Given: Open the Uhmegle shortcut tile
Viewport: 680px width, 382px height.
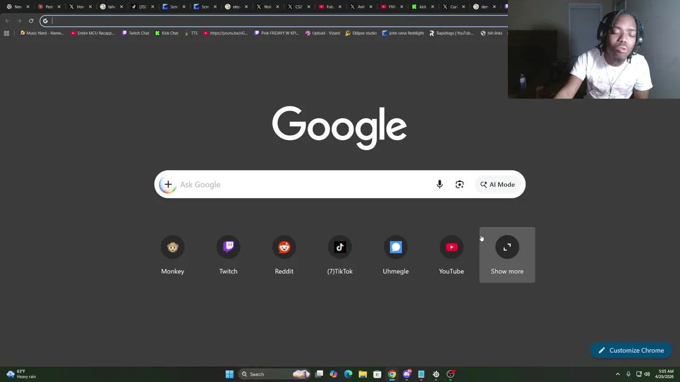Looking at the screenshot, I should [396, 255].
